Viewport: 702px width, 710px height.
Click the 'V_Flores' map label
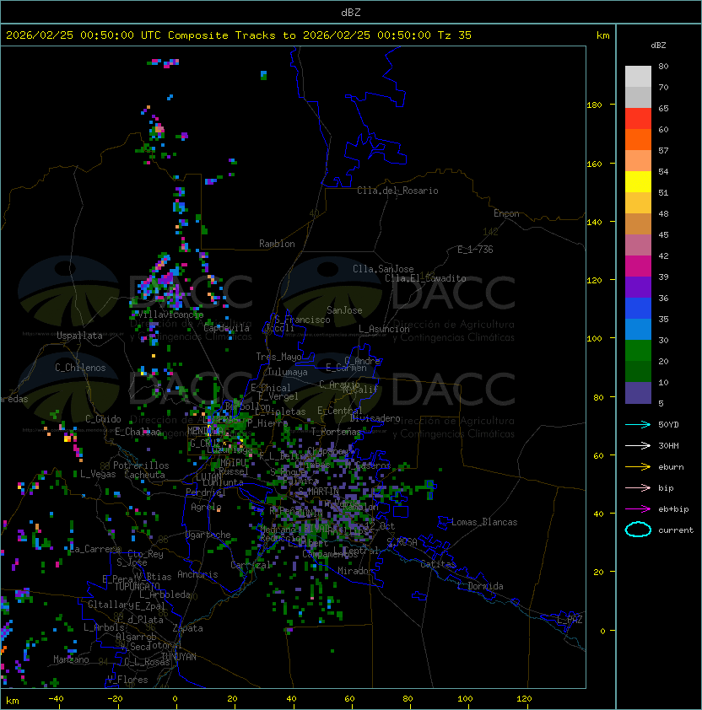tap(127, 680)
